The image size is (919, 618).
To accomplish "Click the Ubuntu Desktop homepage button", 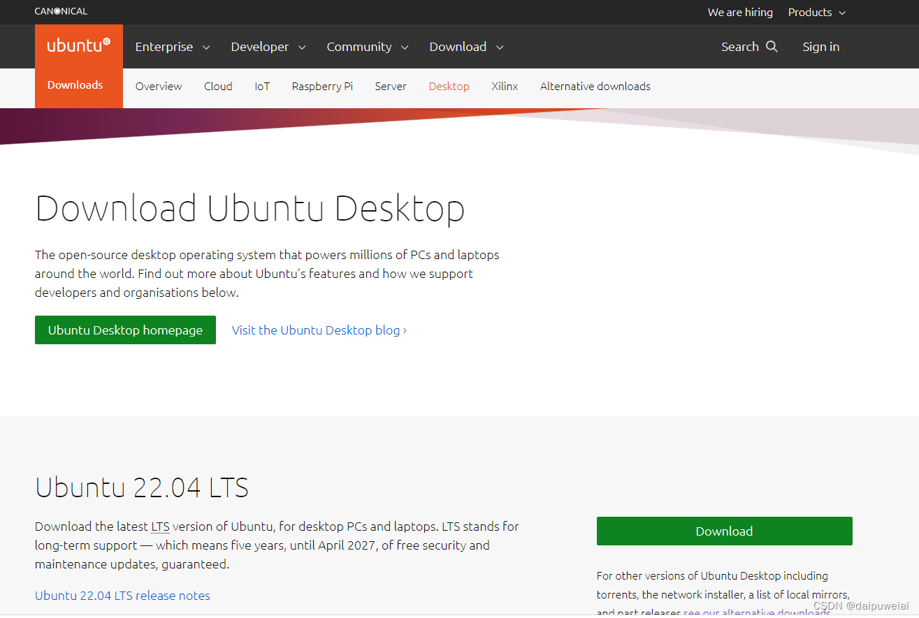I will click(x=125, y=330).
